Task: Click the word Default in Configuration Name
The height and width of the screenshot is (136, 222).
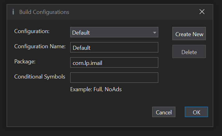Action: [x=81, y=48]
